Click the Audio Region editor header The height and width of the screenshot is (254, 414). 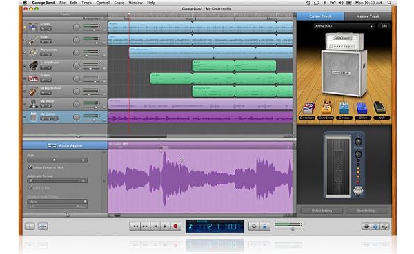point(65,145)
